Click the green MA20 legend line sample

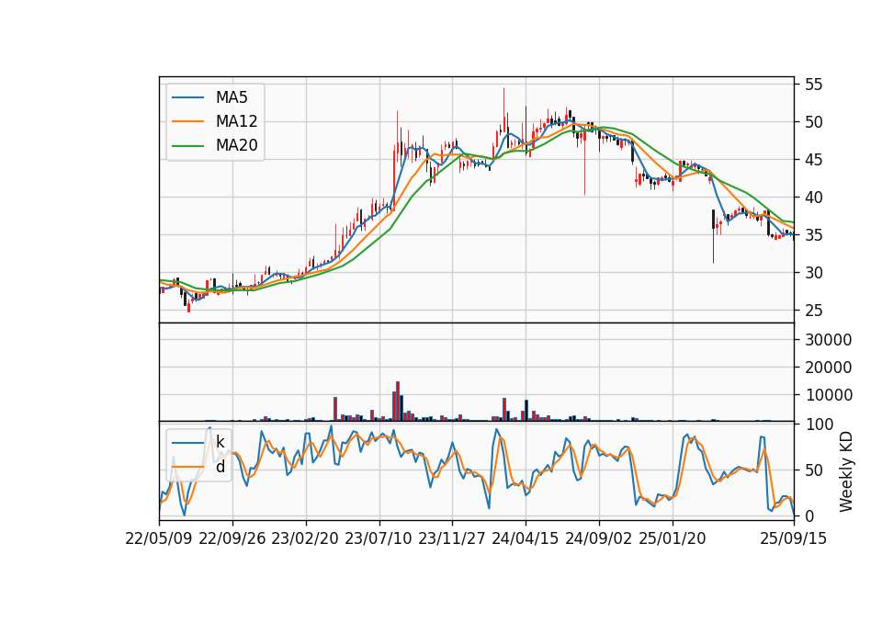(x=187, y=145)
